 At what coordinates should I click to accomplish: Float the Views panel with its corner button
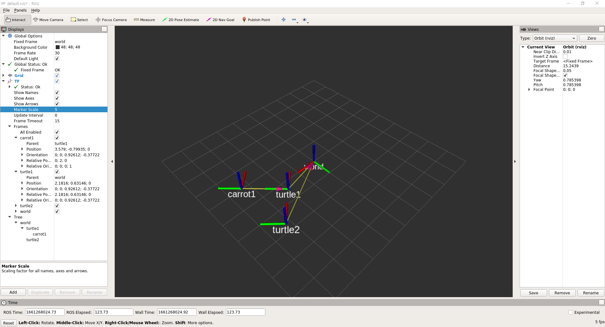click(x=602, y=29)
